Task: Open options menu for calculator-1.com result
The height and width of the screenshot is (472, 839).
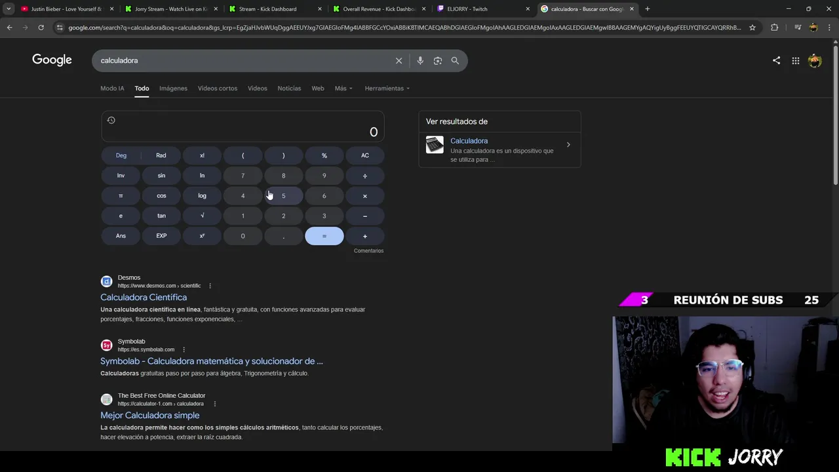Action: click(214, 404)
